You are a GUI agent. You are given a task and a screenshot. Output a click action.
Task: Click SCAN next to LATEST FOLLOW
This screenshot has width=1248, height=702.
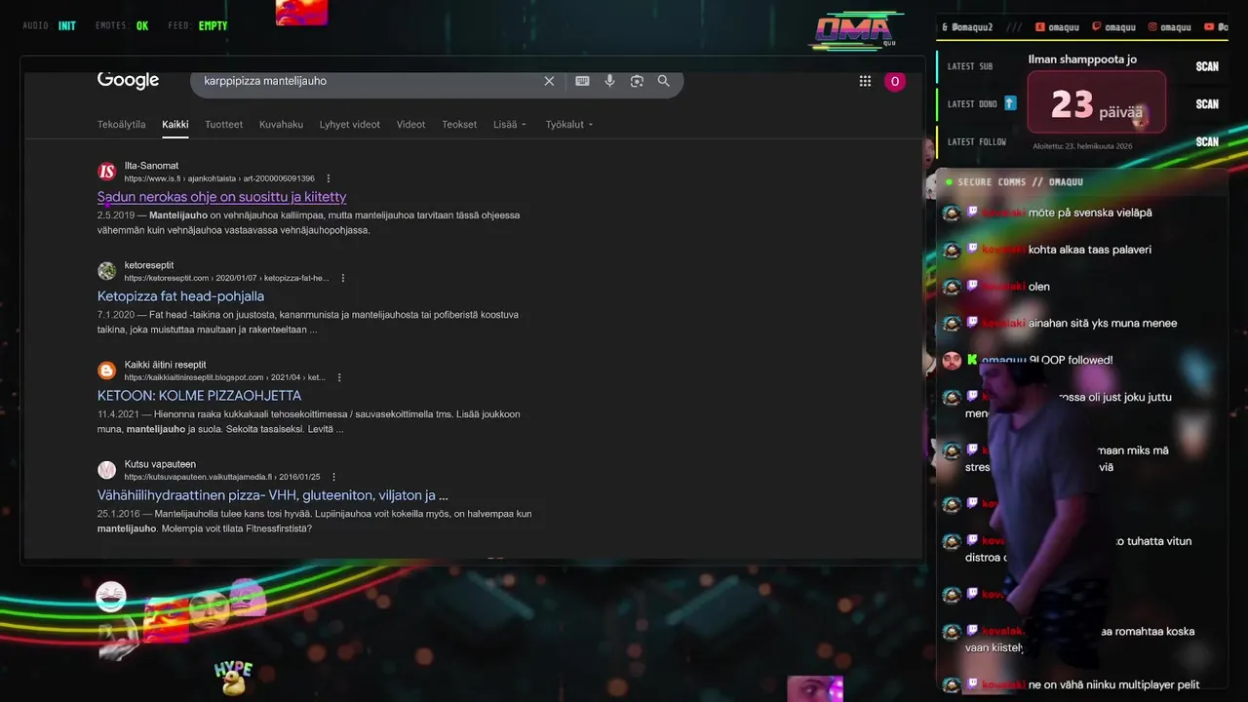click(x=1207, y=141)
